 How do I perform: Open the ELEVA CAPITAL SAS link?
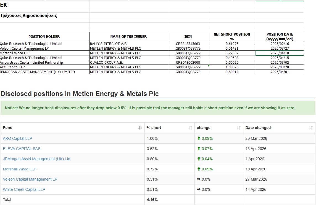click(x=22, y=149)
